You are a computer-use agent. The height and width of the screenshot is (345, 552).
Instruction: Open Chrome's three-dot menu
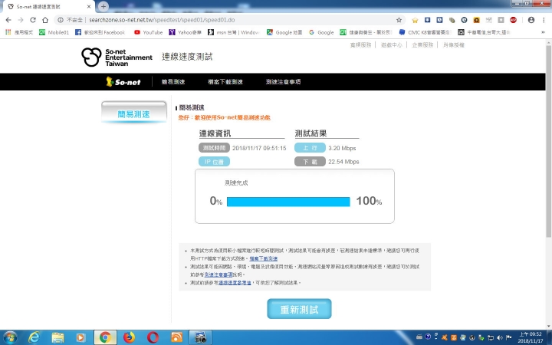[544, 20]
